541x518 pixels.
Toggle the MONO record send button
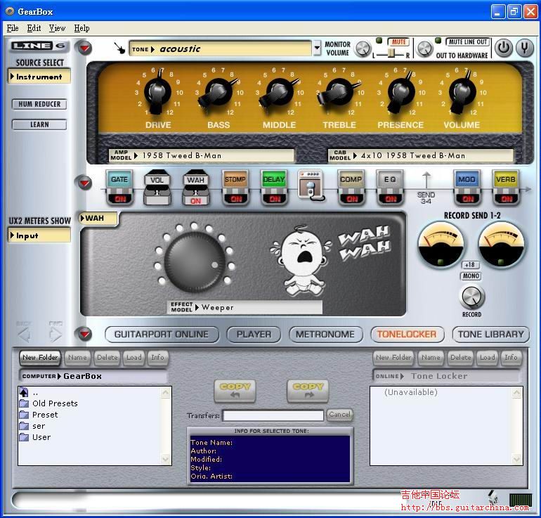[x=471, y=276]
